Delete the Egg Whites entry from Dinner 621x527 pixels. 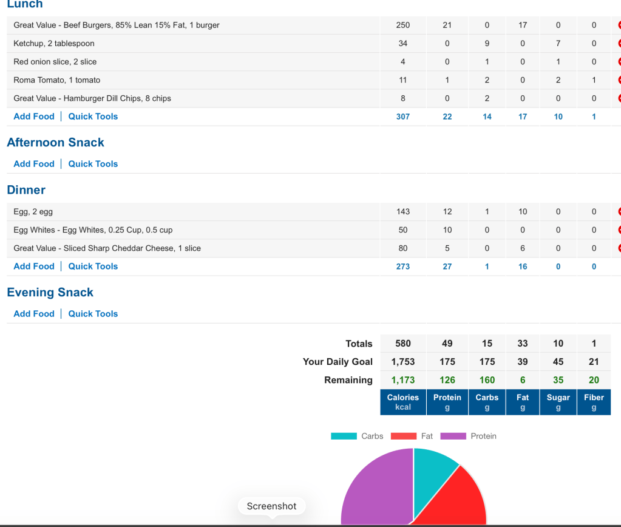pos(619,230)
